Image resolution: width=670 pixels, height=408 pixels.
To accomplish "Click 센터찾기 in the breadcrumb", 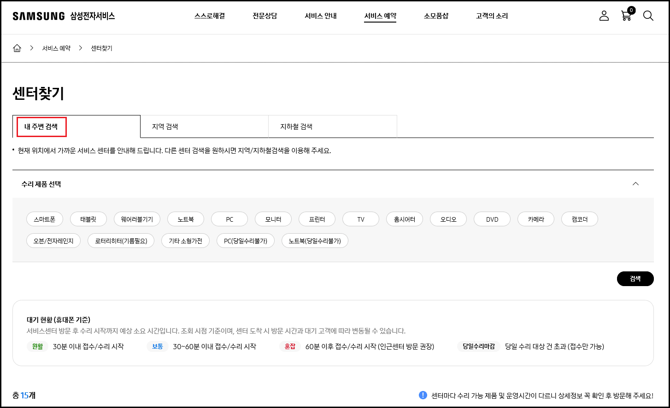I will pyautogui.click(x=102, y=48).
